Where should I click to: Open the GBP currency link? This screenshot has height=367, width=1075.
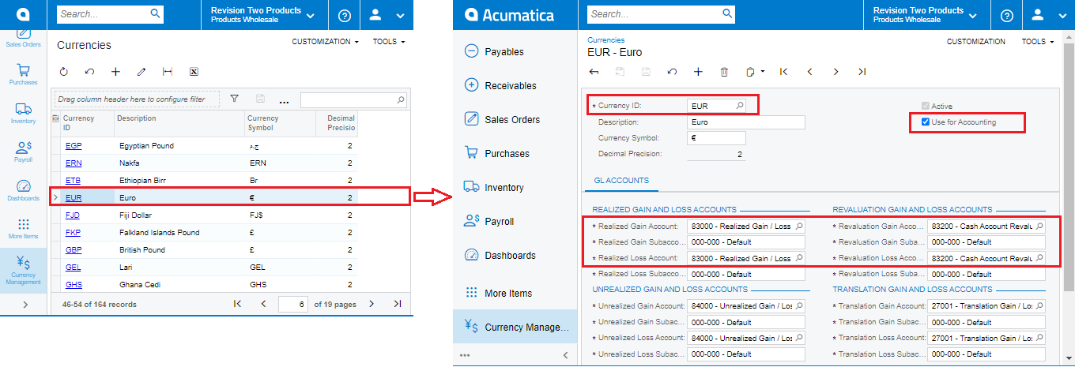[74, 250]
